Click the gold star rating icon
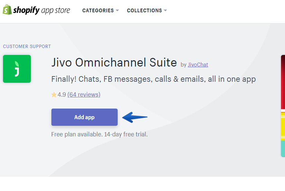The image size is (285, 191). (54, 95)
